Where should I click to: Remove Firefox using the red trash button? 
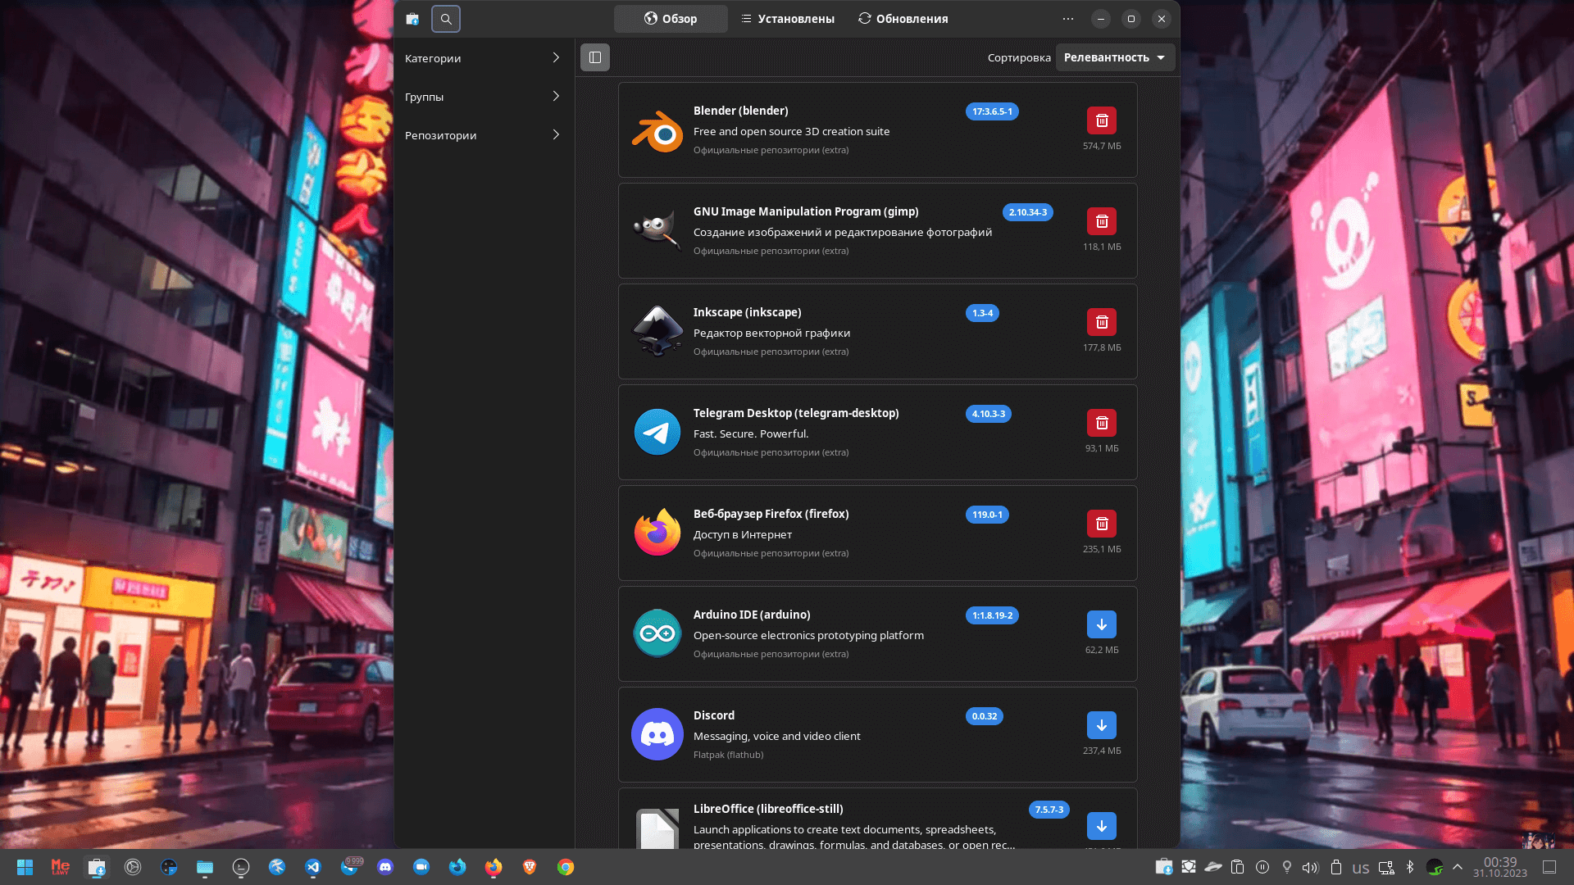tap(1102, 523)
